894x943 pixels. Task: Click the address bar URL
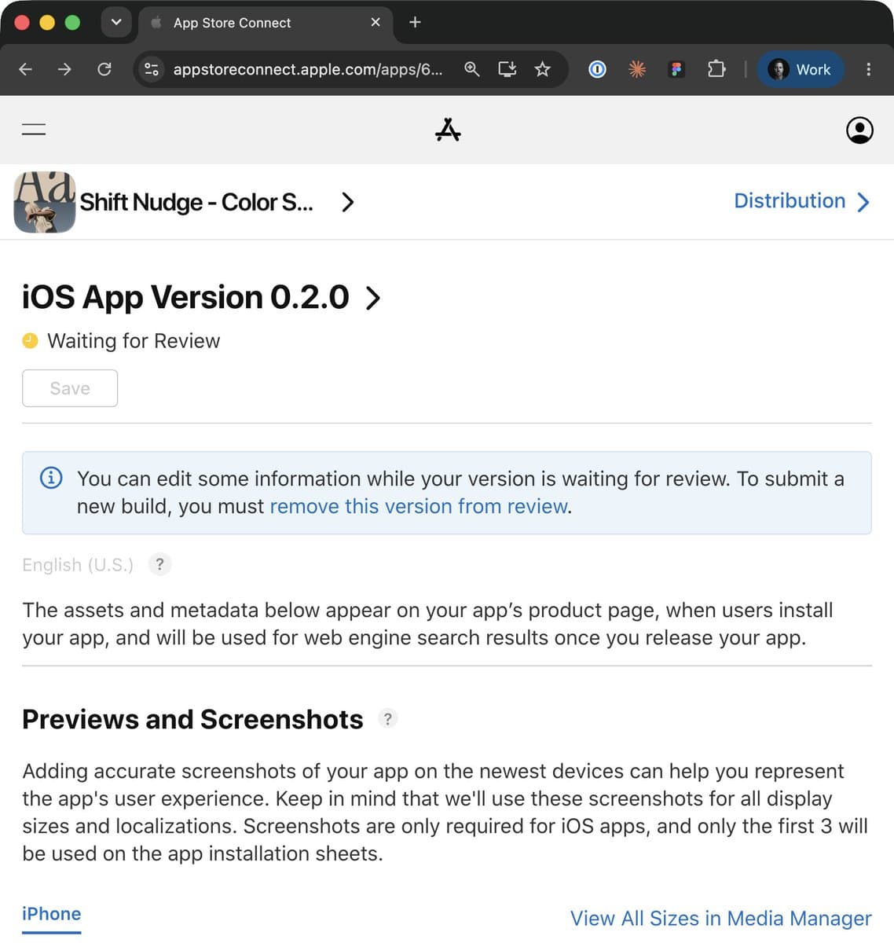pos(308,69)
